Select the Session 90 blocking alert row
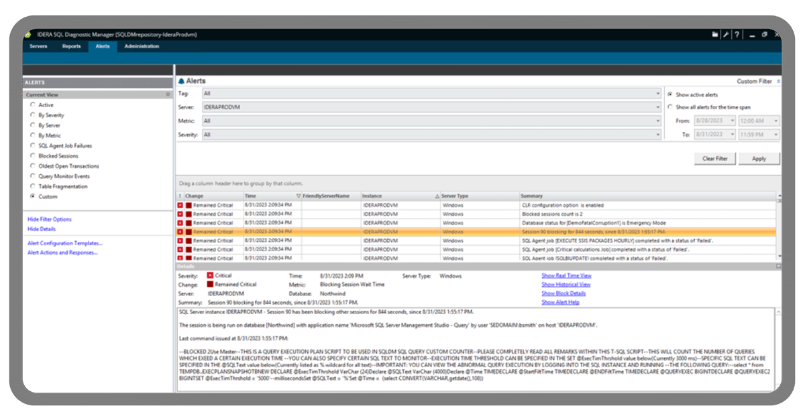 (x=402, y=230)
